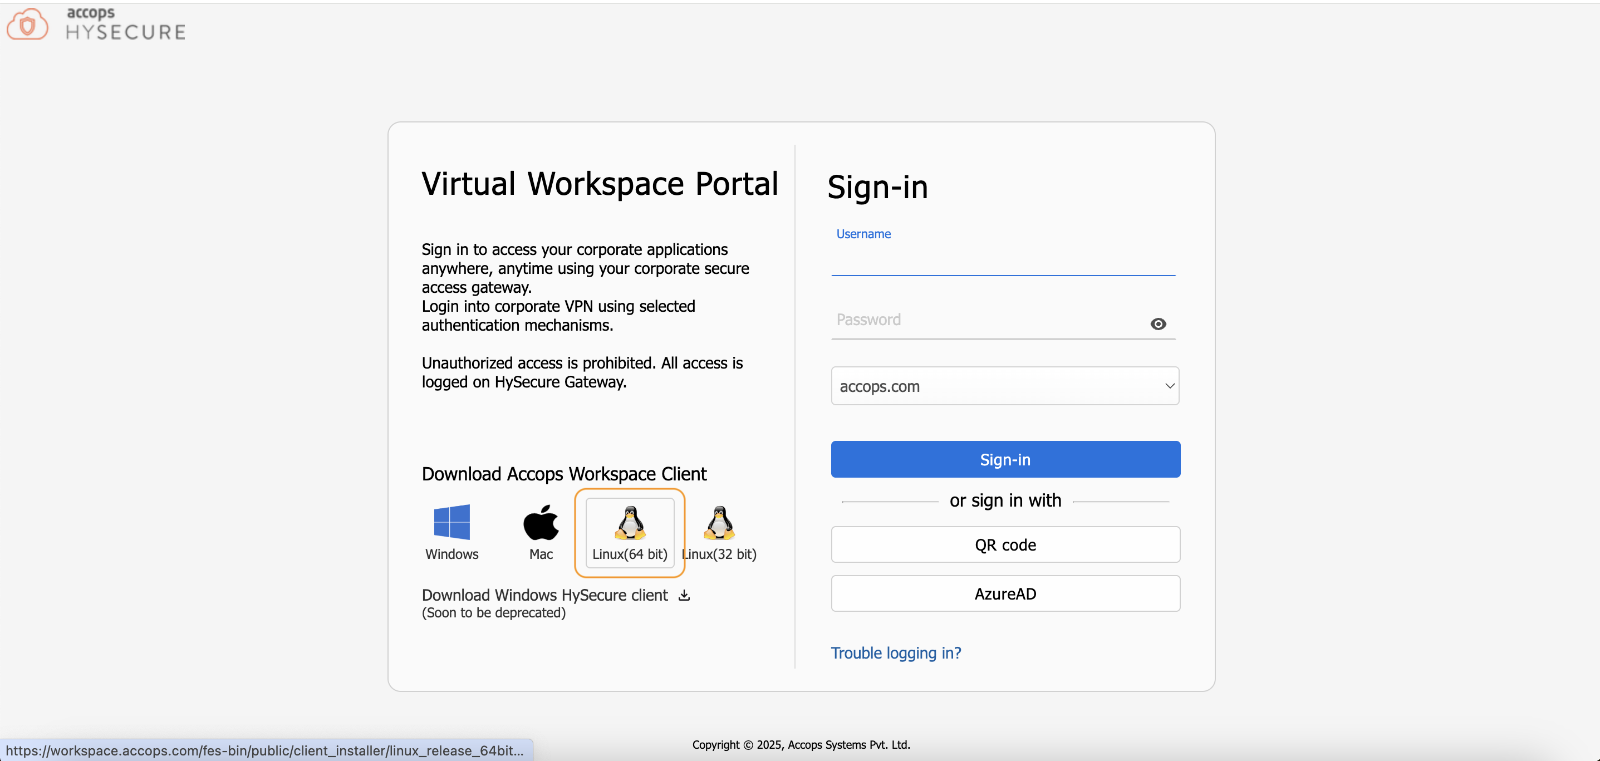Click the Windows logo download icon
This screenshot has height=761, width=1600.
point(451,522)
